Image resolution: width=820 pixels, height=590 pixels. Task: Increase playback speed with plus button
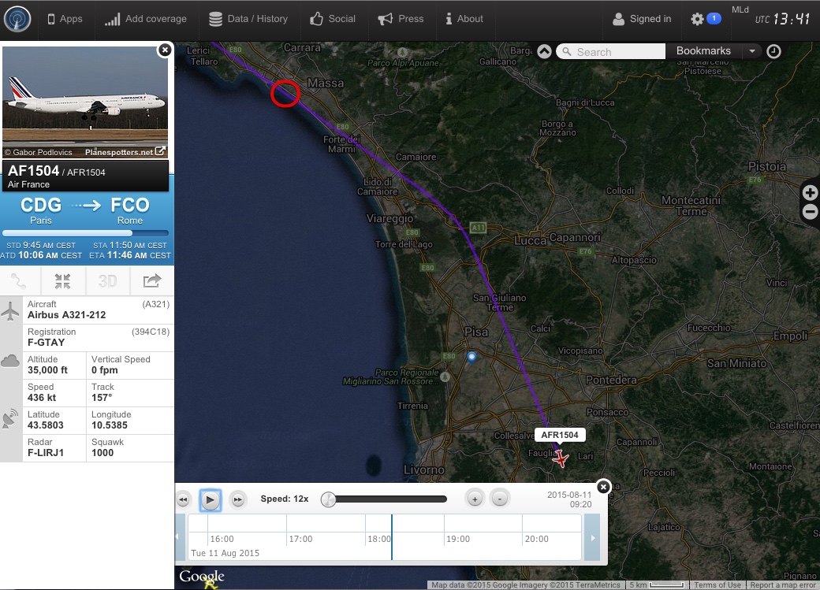(475, 499)
